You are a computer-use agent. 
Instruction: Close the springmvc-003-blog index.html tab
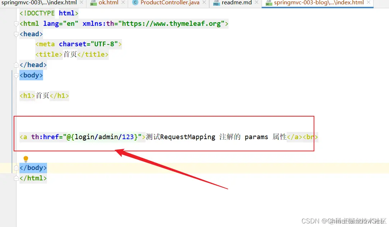pyautogui.click(x=369, y=3)
